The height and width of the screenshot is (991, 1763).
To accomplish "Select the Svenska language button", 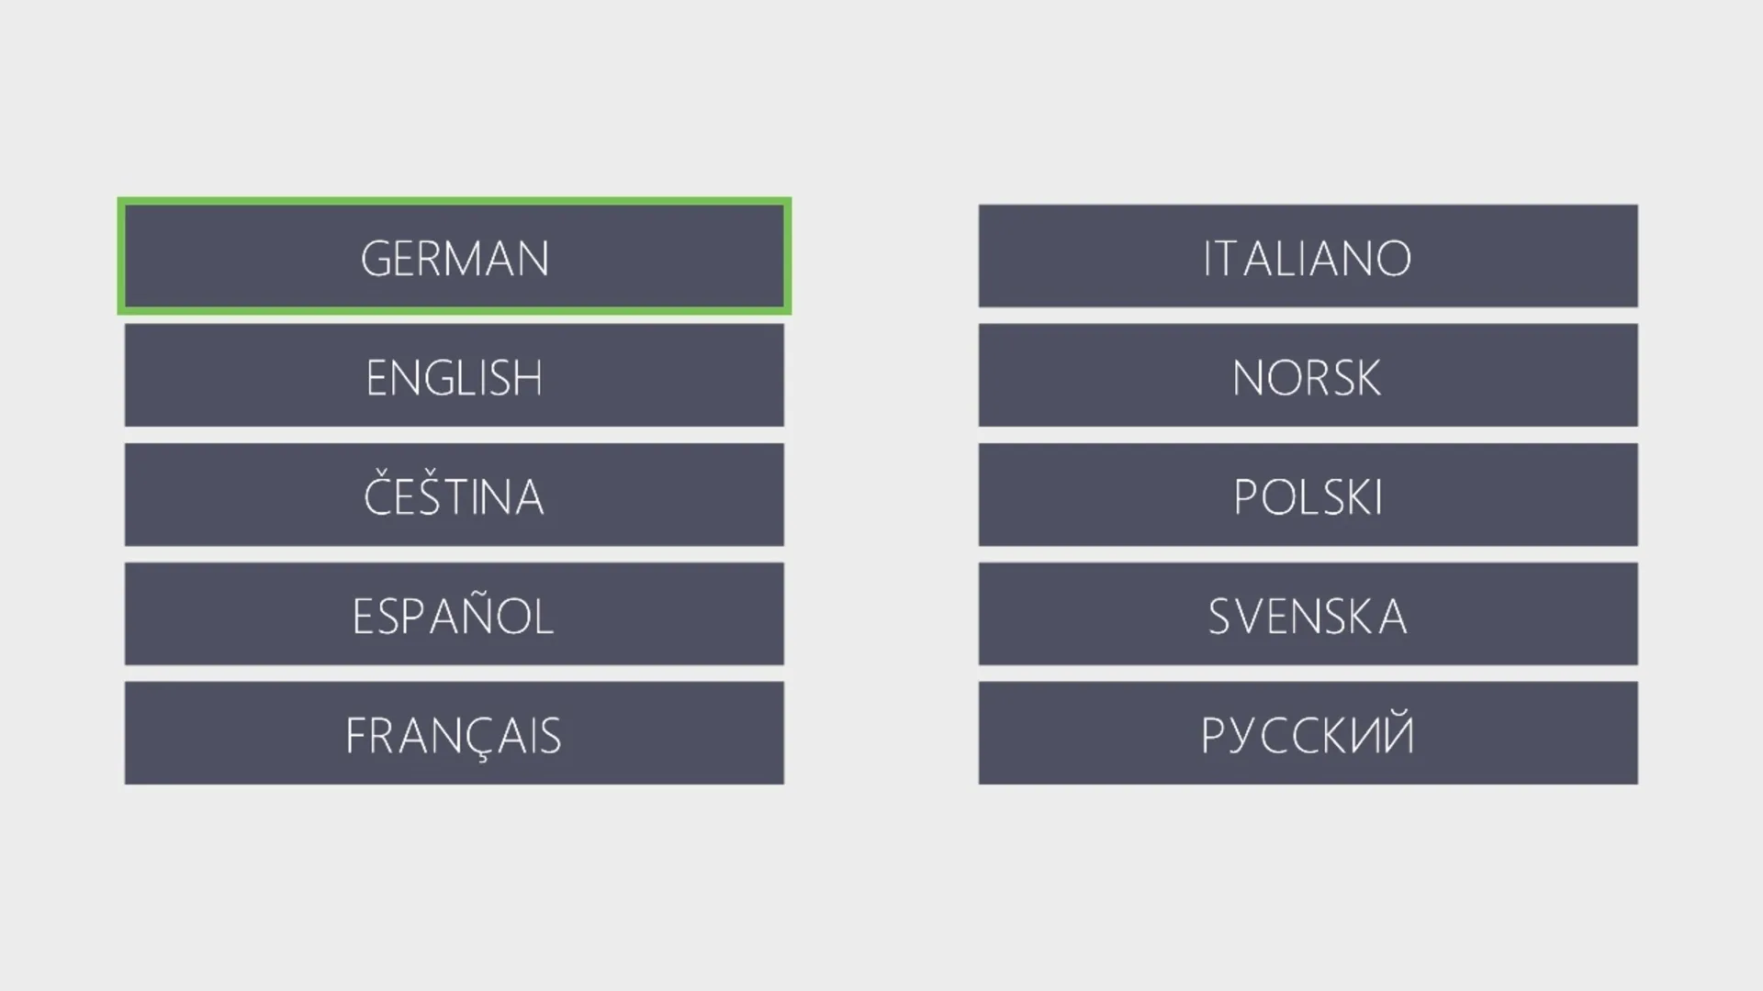I will (1308, 614).
